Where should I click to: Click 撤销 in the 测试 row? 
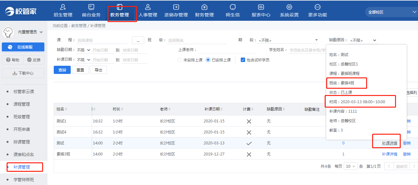point(406,143)
